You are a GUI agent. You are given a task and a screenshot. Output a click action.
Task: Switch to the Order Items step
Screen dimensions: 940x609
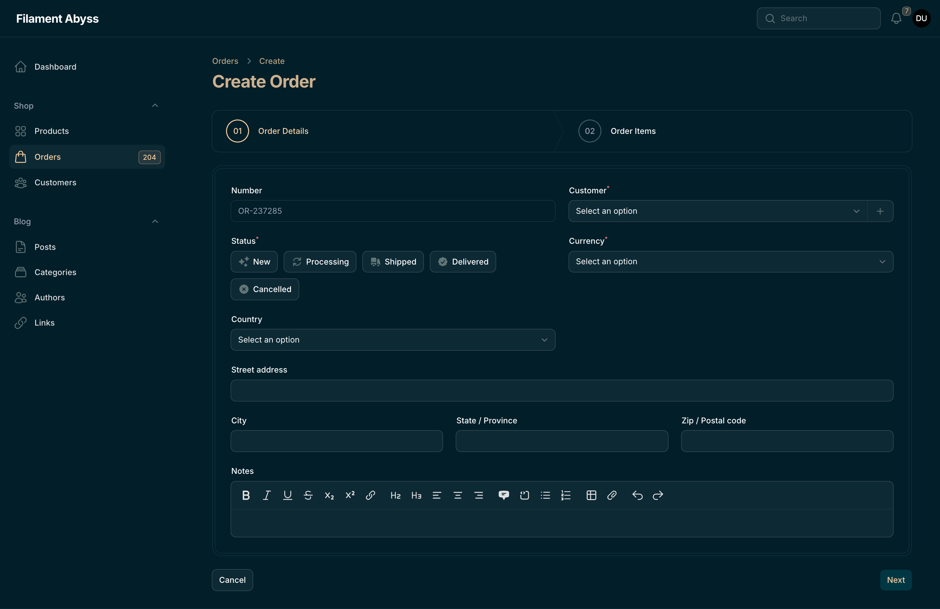(x=633, y=131)
